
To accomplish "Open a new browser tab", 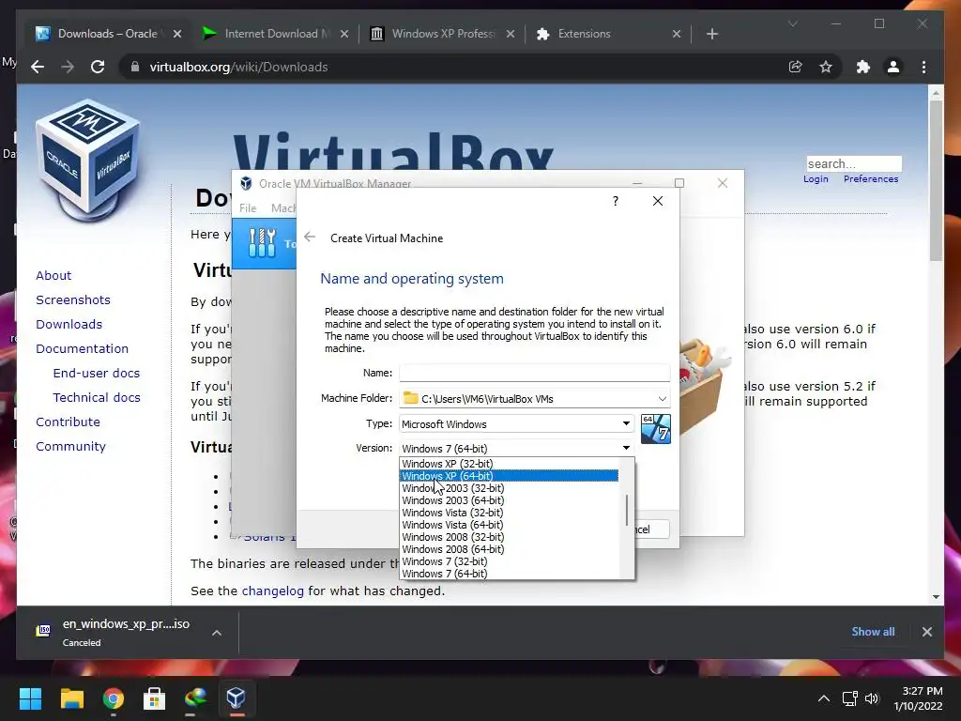I will 711,35.
